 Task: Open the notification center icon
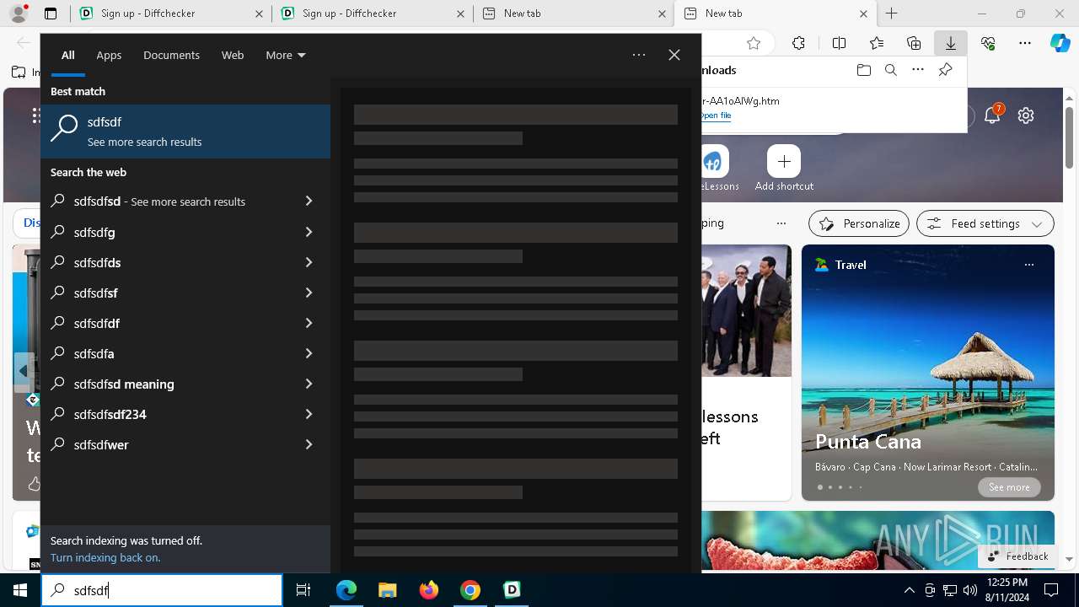tap(1051, 590)
